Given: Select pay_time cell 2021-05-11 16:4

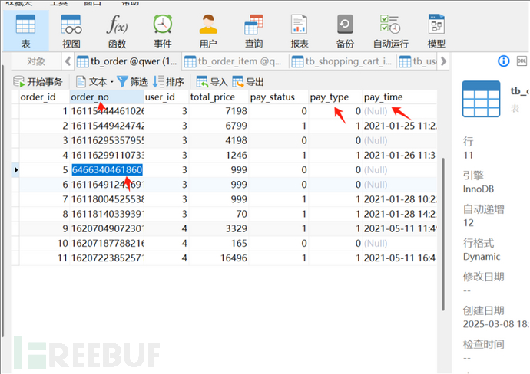Looking at the screenshot, I should coord(399,258).
